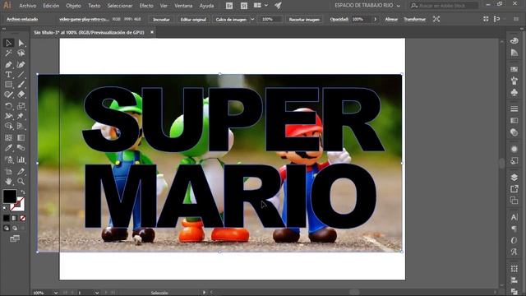Select the Selection tool (black arrow)
526x296 pixels.
(9, 43)
